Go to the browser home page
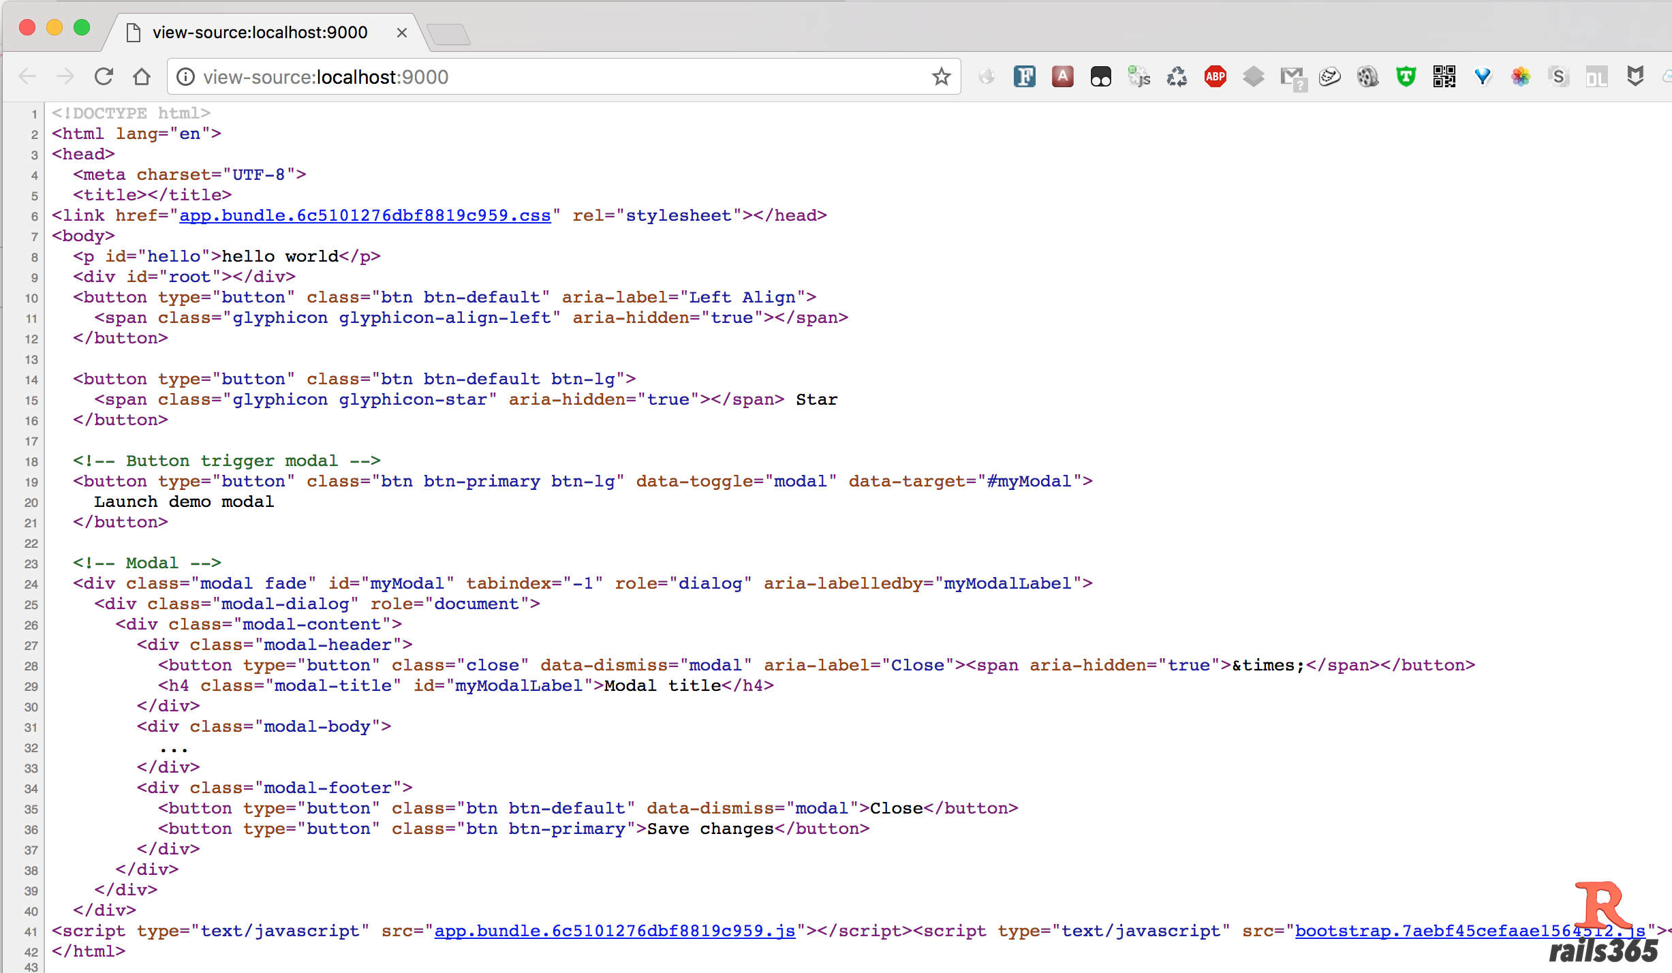The width and height of the screenshot is (1672, 973). (x=142, y=77)
